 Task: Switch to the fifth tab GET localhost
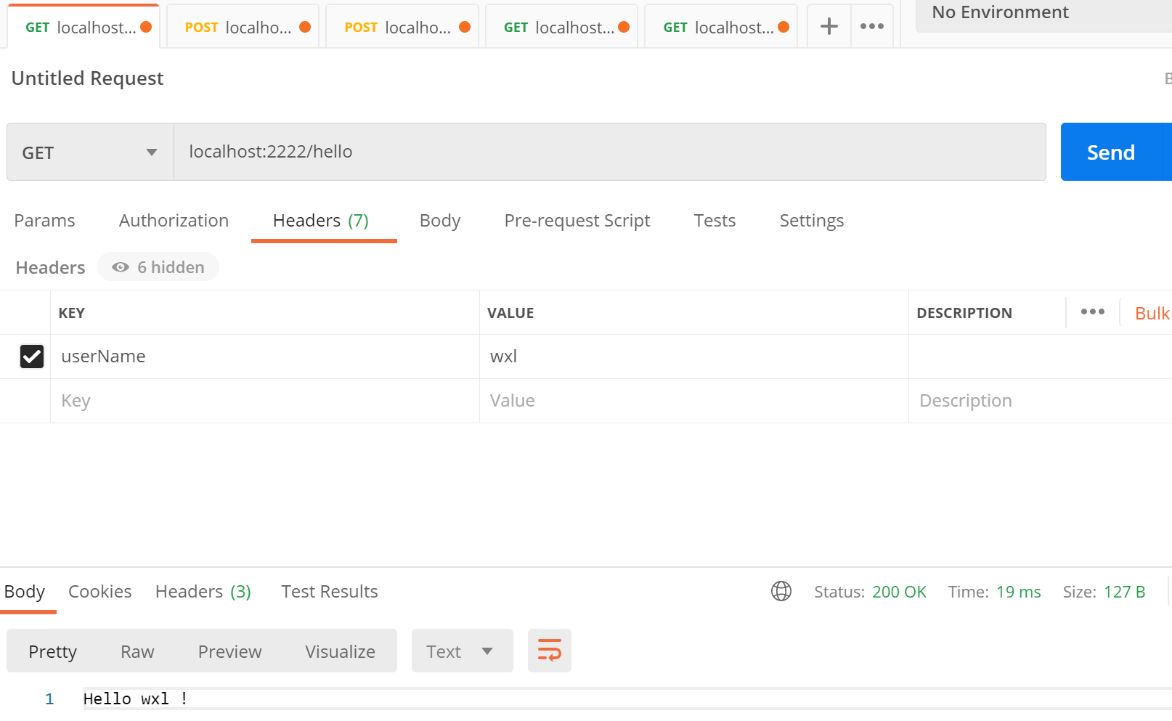click(x=721, y=28)
